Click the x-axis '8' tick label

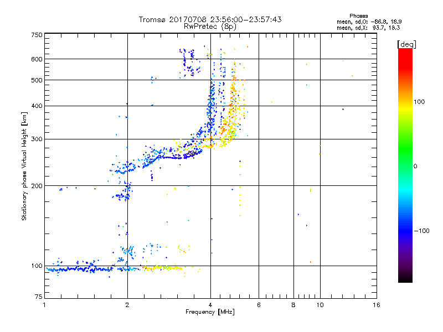pos(293,305)
